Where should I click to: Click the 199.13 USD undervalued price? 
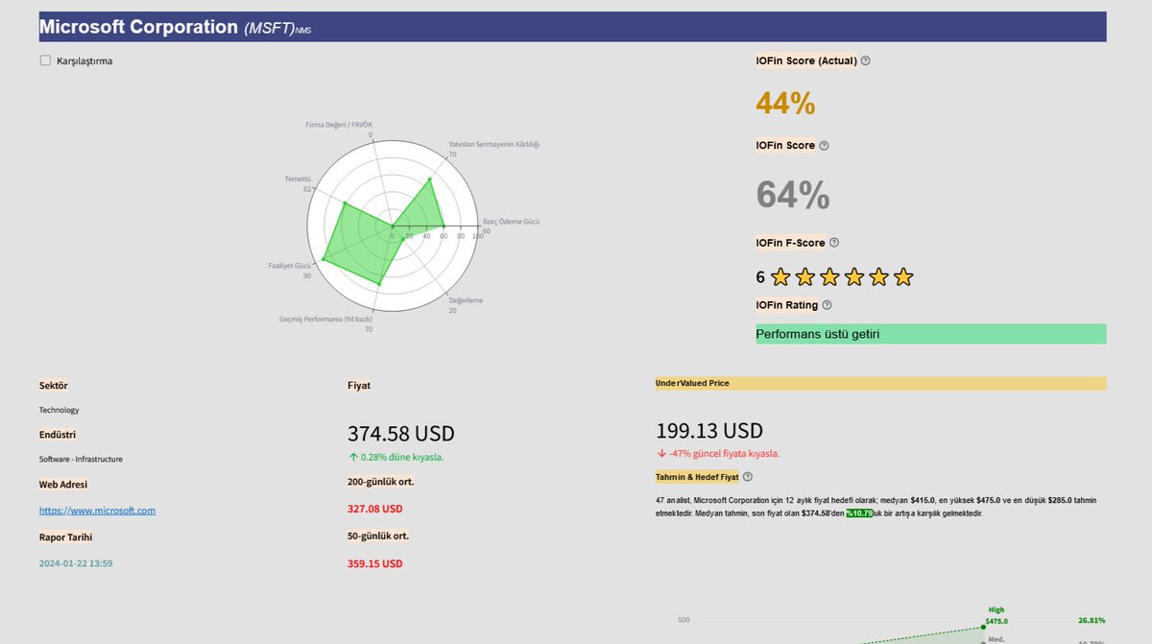click(709, 430)
